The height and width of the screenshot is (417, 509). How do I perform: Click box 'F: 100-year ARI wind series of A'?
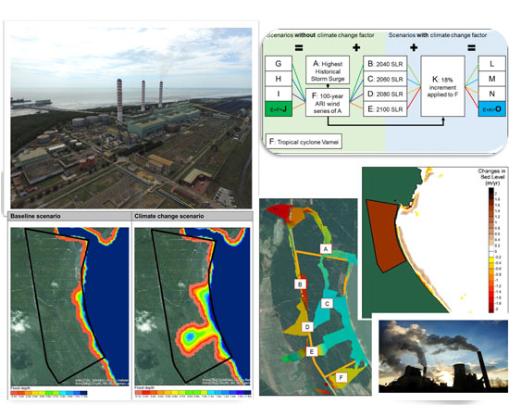click(x=328, y=103)
